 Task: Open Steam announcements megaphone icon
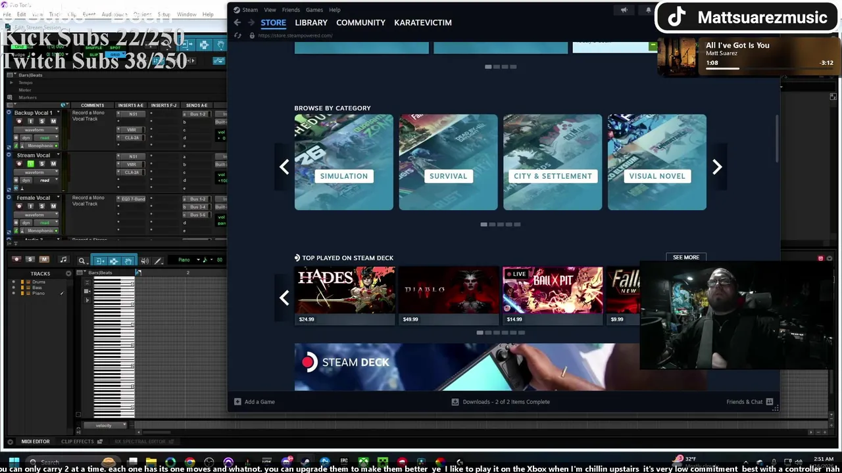[x=624, y=10]
